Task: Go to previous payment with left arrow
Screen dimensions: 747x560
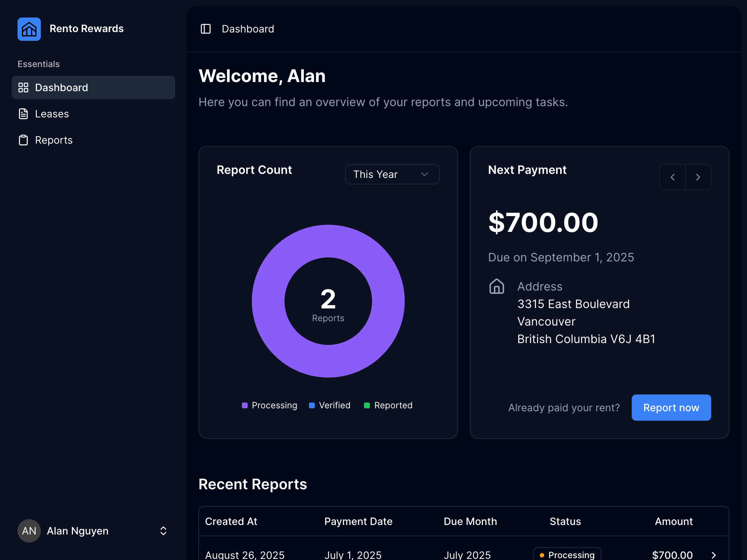Action: [673, 177]
